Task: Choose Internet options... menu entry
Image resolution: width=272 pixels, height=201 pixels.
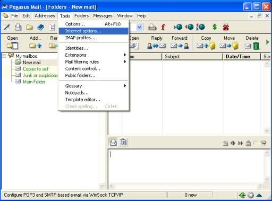Action: click(x=93, y=31)
